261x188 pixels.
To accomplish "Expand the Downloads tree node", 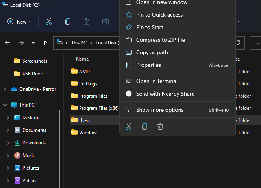I will 8,143.
